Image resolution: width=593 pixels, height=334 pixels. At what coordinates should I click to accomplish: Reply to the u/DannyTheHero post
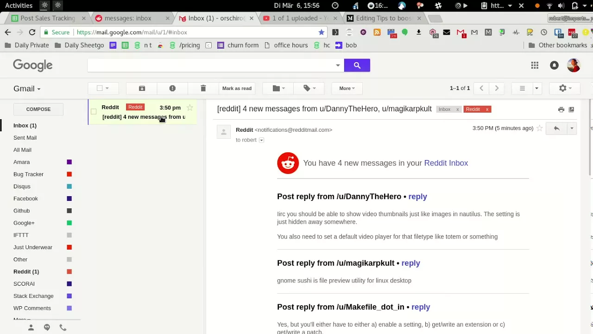[x=417, y=197]
